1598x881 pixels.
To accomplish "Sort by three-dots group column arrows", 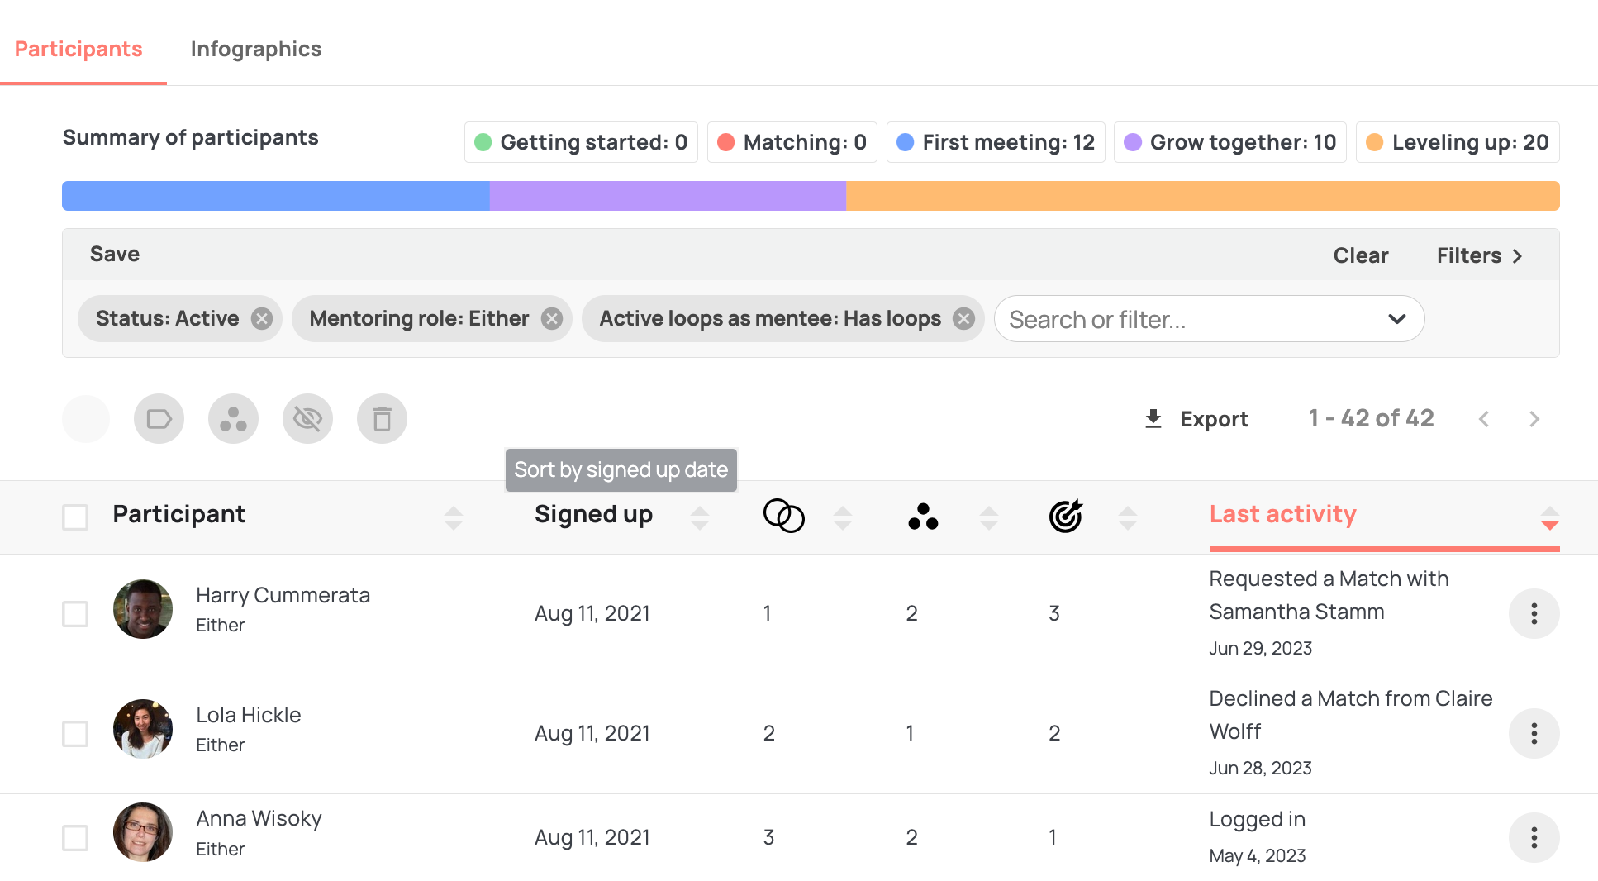I will pos(989,517).
